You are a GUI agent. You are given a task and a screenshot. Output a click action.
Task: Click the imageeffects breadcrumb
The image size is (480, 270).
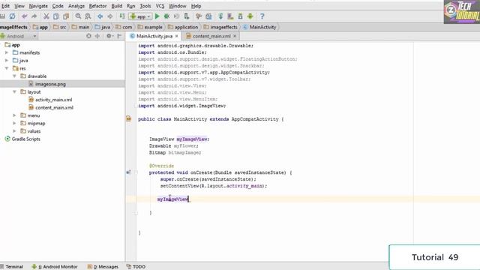tap(220, 27)
